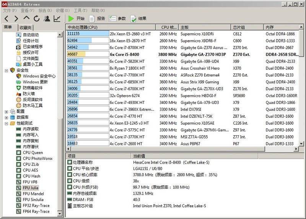Click the 防木马工具 icon

click(x=18, y=105)
